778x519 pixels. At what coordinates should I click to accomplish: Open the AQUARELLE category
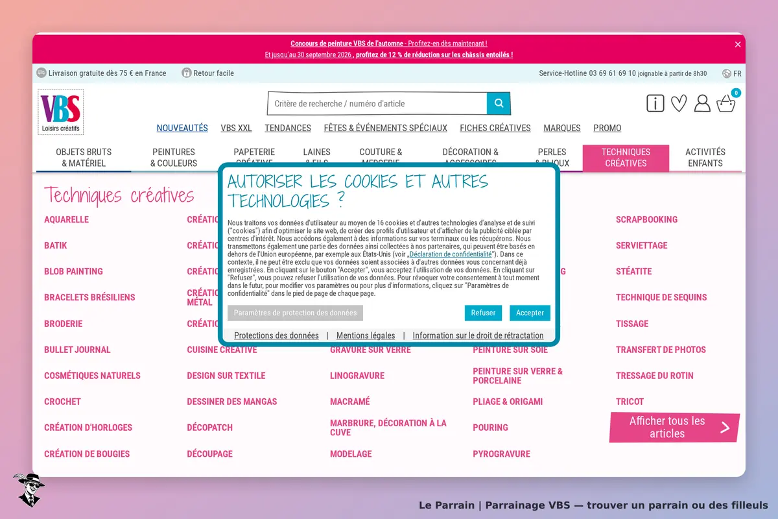(66, 219)
